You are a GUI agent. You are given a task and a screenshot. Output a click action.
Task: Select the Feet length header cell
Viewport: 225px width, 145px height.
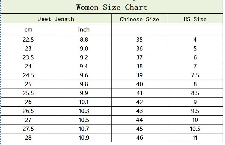56,19
